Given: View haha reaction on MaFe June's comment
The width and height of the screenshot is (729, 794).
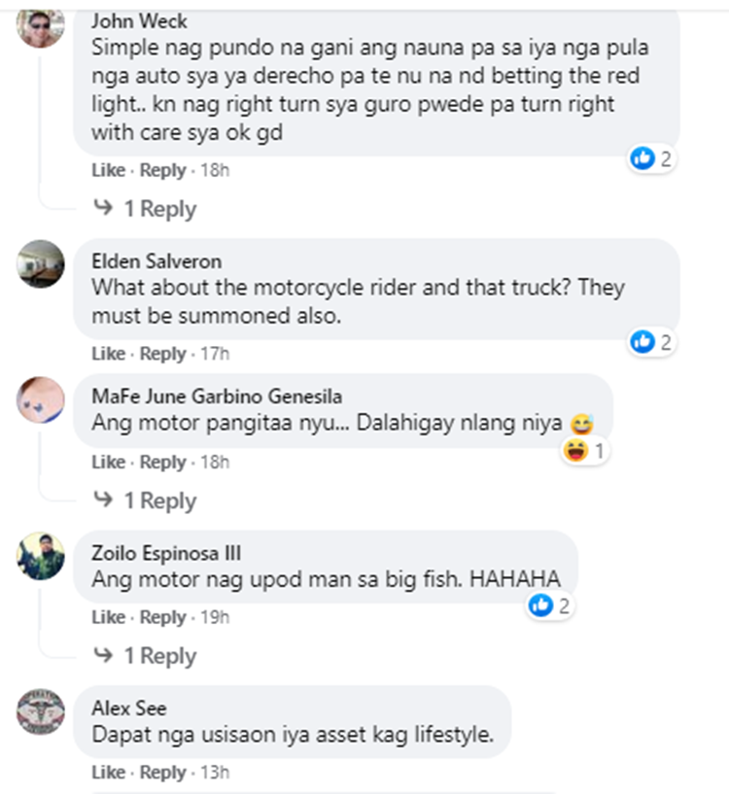Looking at the screenshot, I should tap(585, 451).
